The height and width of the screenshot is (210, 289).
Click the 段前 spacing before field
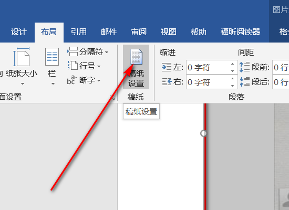coord(281,67)
